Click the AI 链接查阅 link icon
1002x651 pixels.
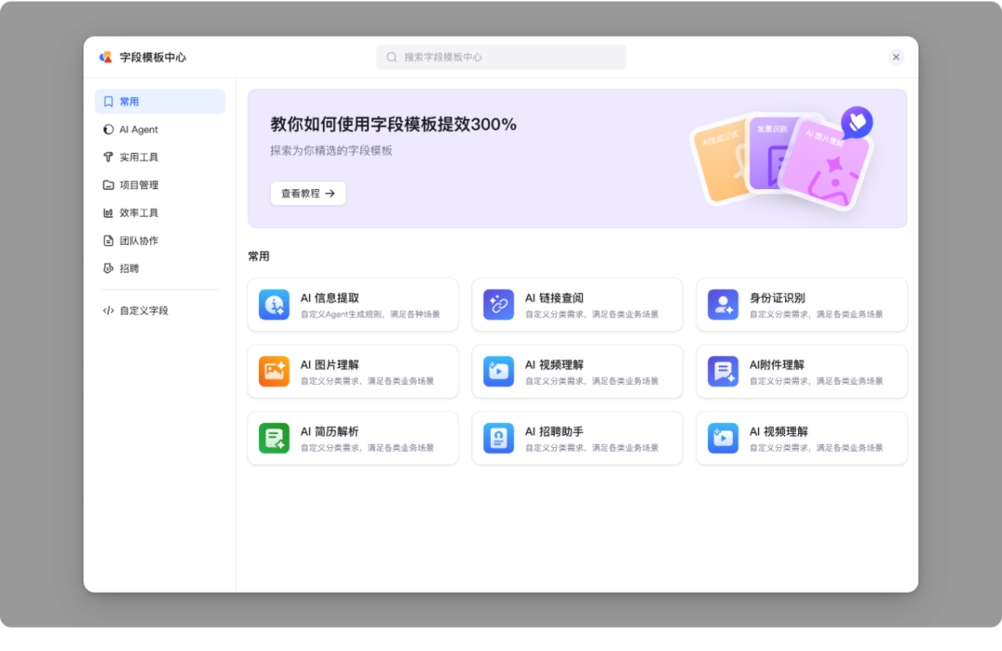(498, 304)
